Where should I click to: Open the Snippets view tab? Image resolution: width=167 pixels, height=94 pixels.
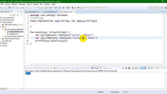(x=75, y=68)
